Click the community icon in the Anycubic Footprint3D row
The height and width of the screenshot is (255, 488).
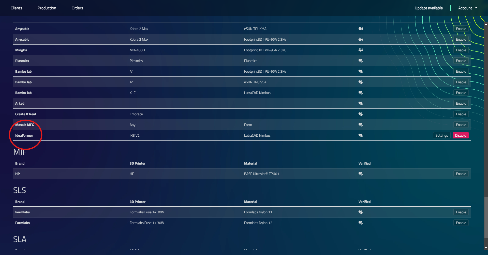click(x=361, y=39)
